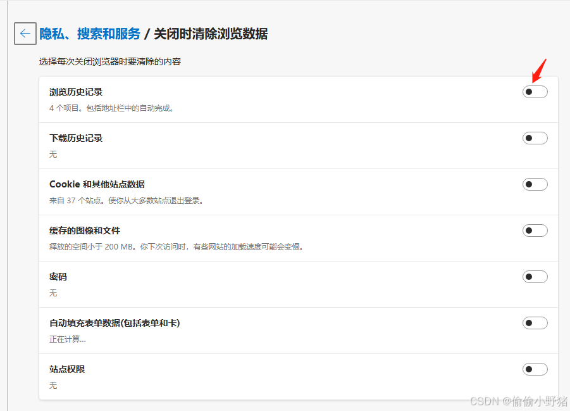Image resolution: width=570 pixels, height=411 pixels.
Task: Click the description 4 个项目。包括地址栏中的自动完成。
Action: tap(112, 108)
